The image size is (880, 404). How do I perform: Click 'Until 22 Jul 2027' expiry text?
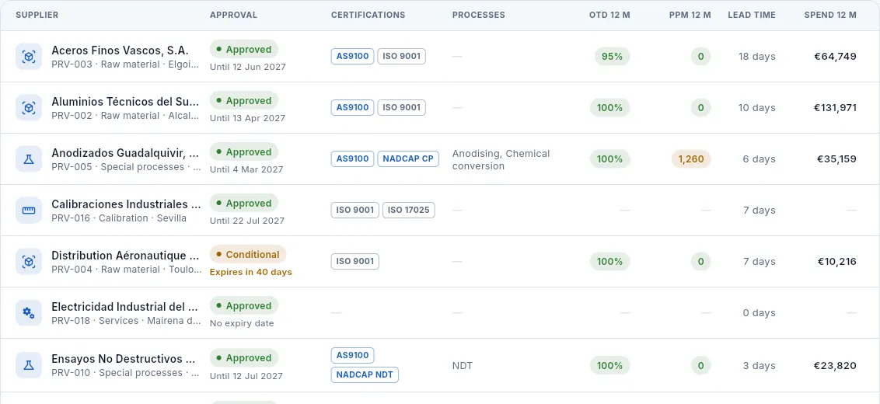pos(247,221)
